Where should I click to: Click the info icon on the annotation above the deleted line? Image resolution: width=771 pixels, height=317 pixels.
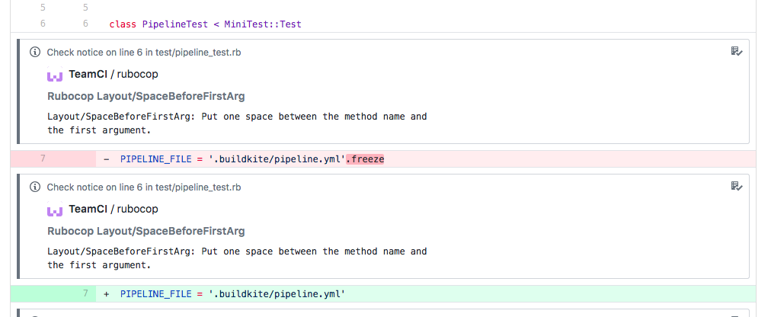34,53
